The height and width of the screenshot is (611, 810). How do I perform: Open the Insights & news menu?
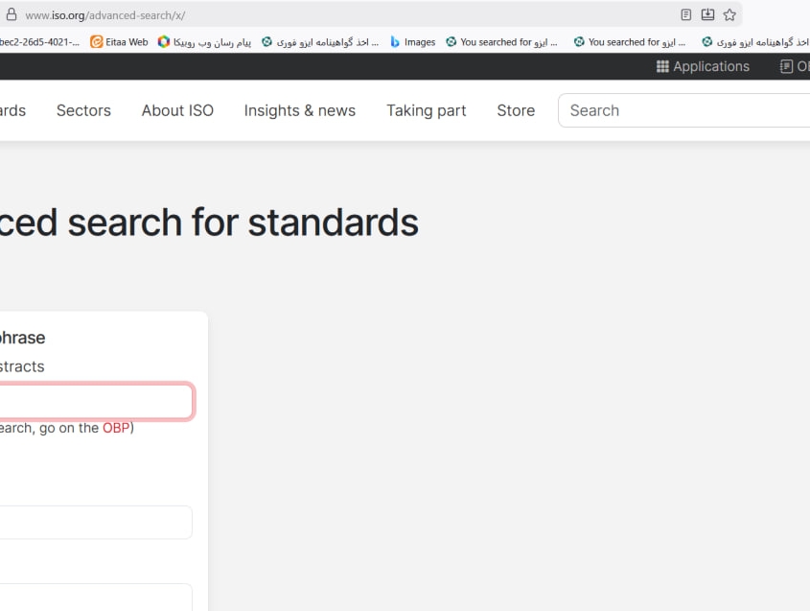coord(299,110)
